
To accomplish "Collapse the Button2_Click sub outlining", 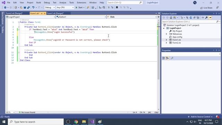I will point(19,52).
